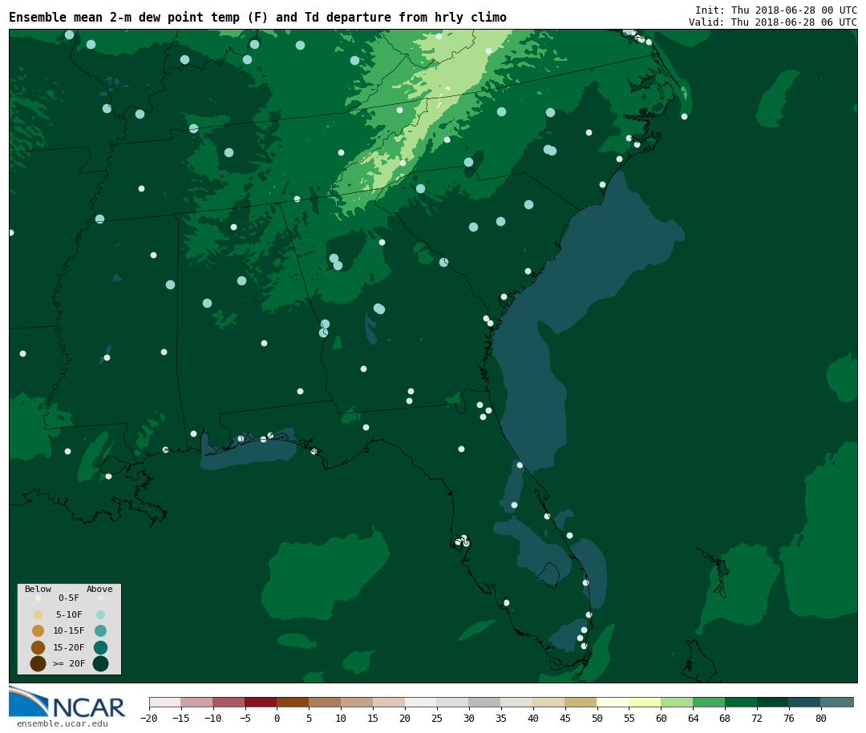Screen dimensions: 866x733
Task: Select the dark green 72 to 76 swatch
Action: coord(773,702)
